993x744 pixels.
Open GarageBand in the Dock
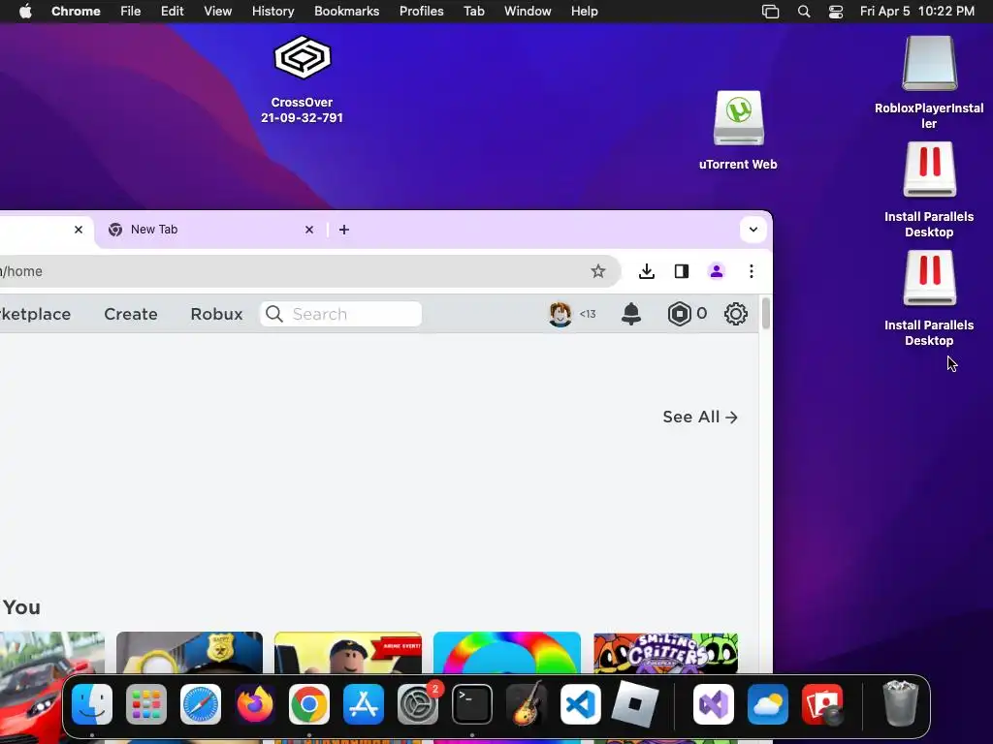tap(527, 704)
